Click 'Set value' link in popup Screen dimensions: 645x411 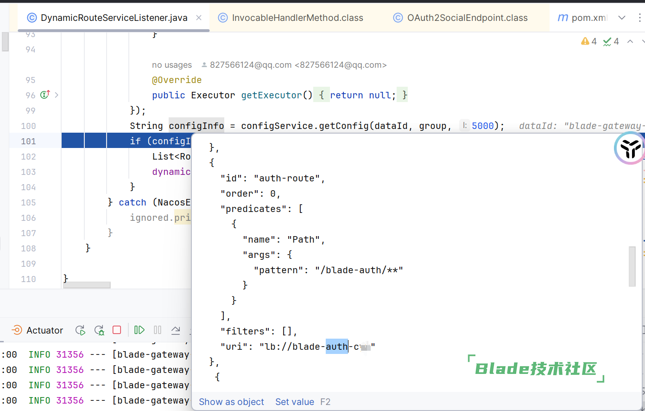295,402
